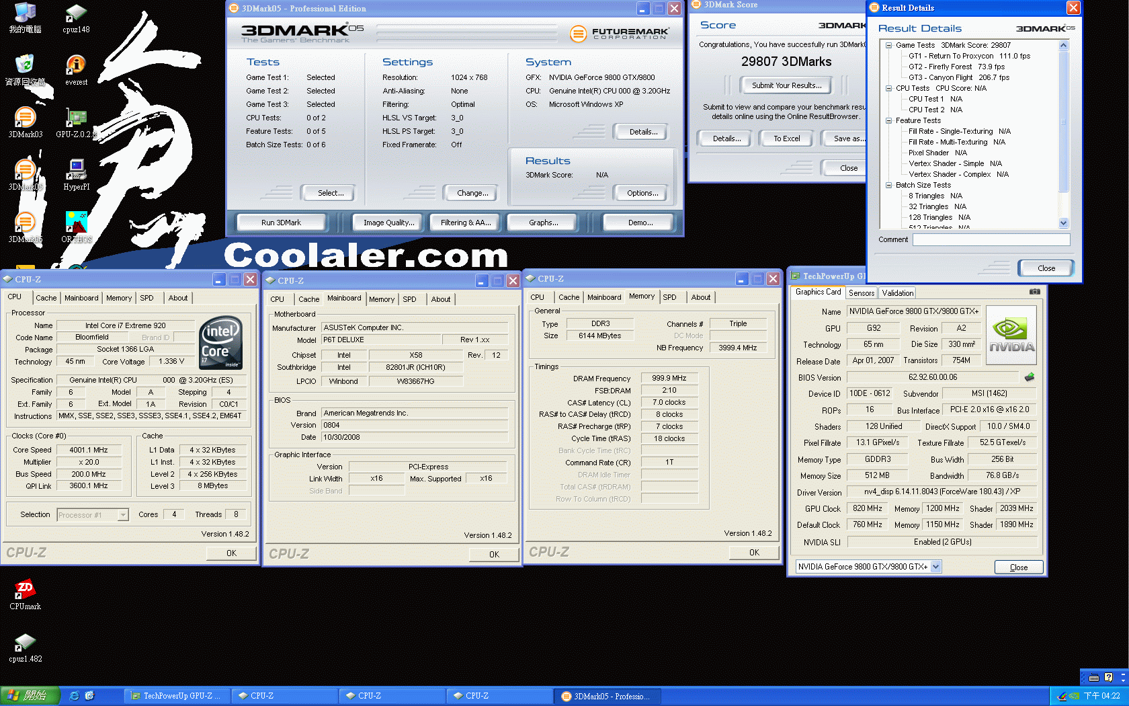Image resolution: width=1129 pixels, height=706 pixels.
Task: Open Mainboard tab in the right CPU-Z window
Action: pos(604,297)
